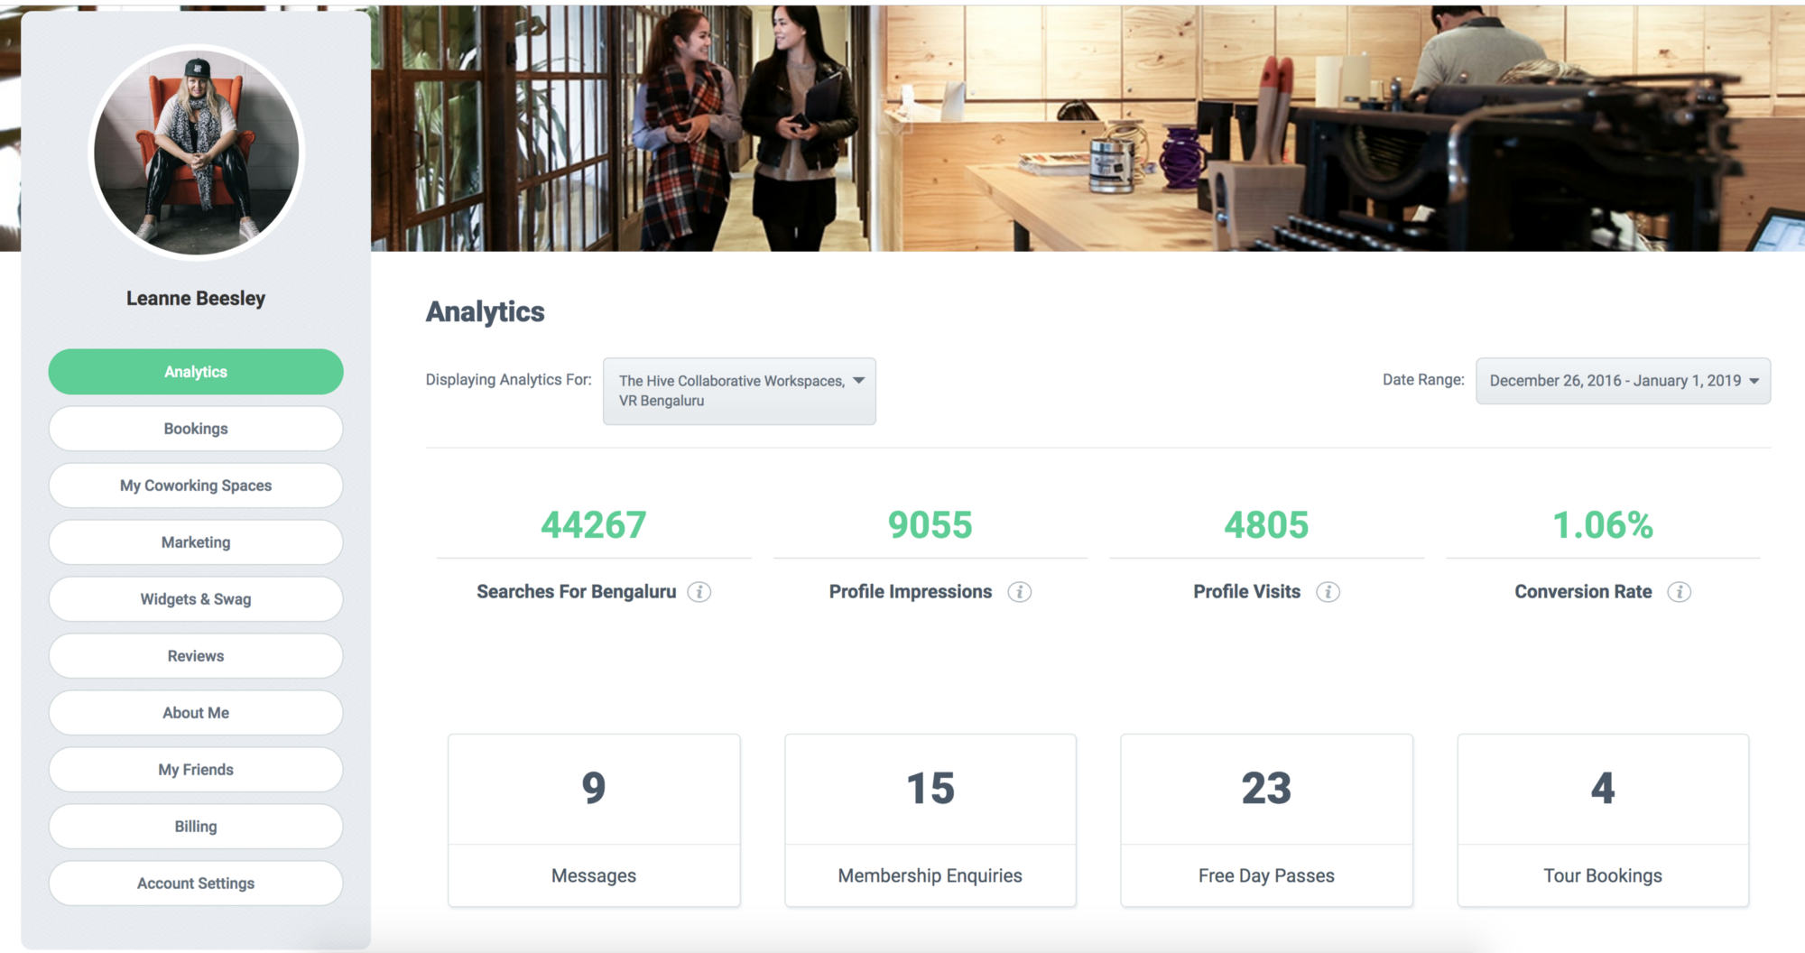The image size is (1805, 953).
Task: Click the 9055 impressions value
Action: pyautogui.click(x=930, y=525)
